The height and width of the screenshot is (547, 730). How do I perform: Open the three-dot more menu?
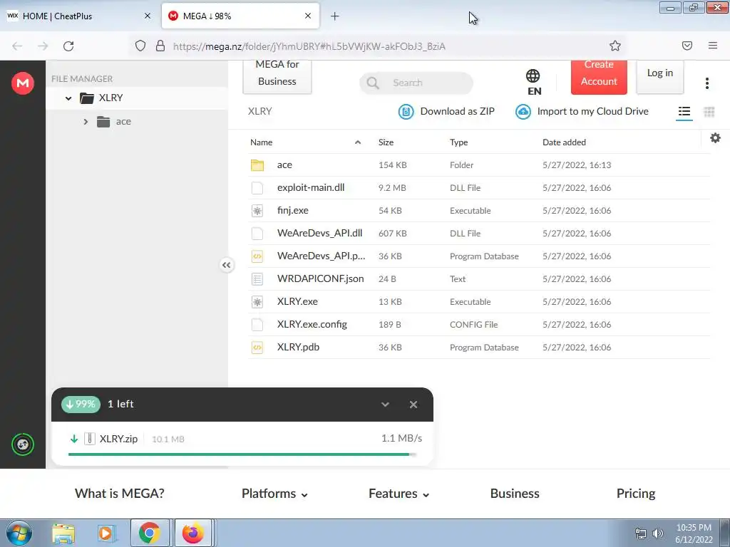[706, 83]
